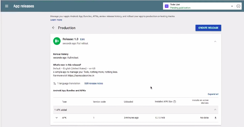Viewport: 244px width, 127px height.
Task: Open the Learn more link
Action: 56,20
